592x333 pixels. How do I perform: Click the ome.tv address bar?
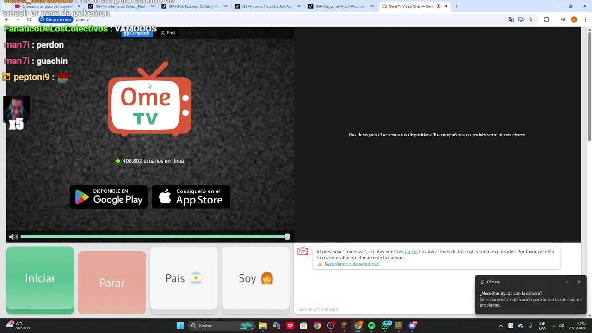coord(287,19)
